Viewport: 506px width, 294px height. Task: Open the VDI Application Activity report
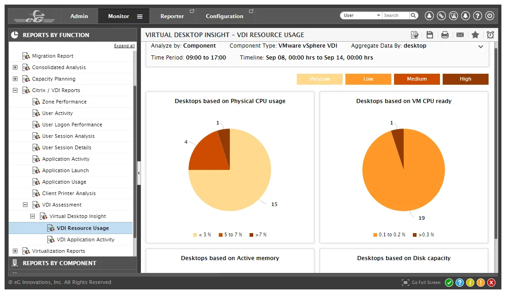(85, 239)
